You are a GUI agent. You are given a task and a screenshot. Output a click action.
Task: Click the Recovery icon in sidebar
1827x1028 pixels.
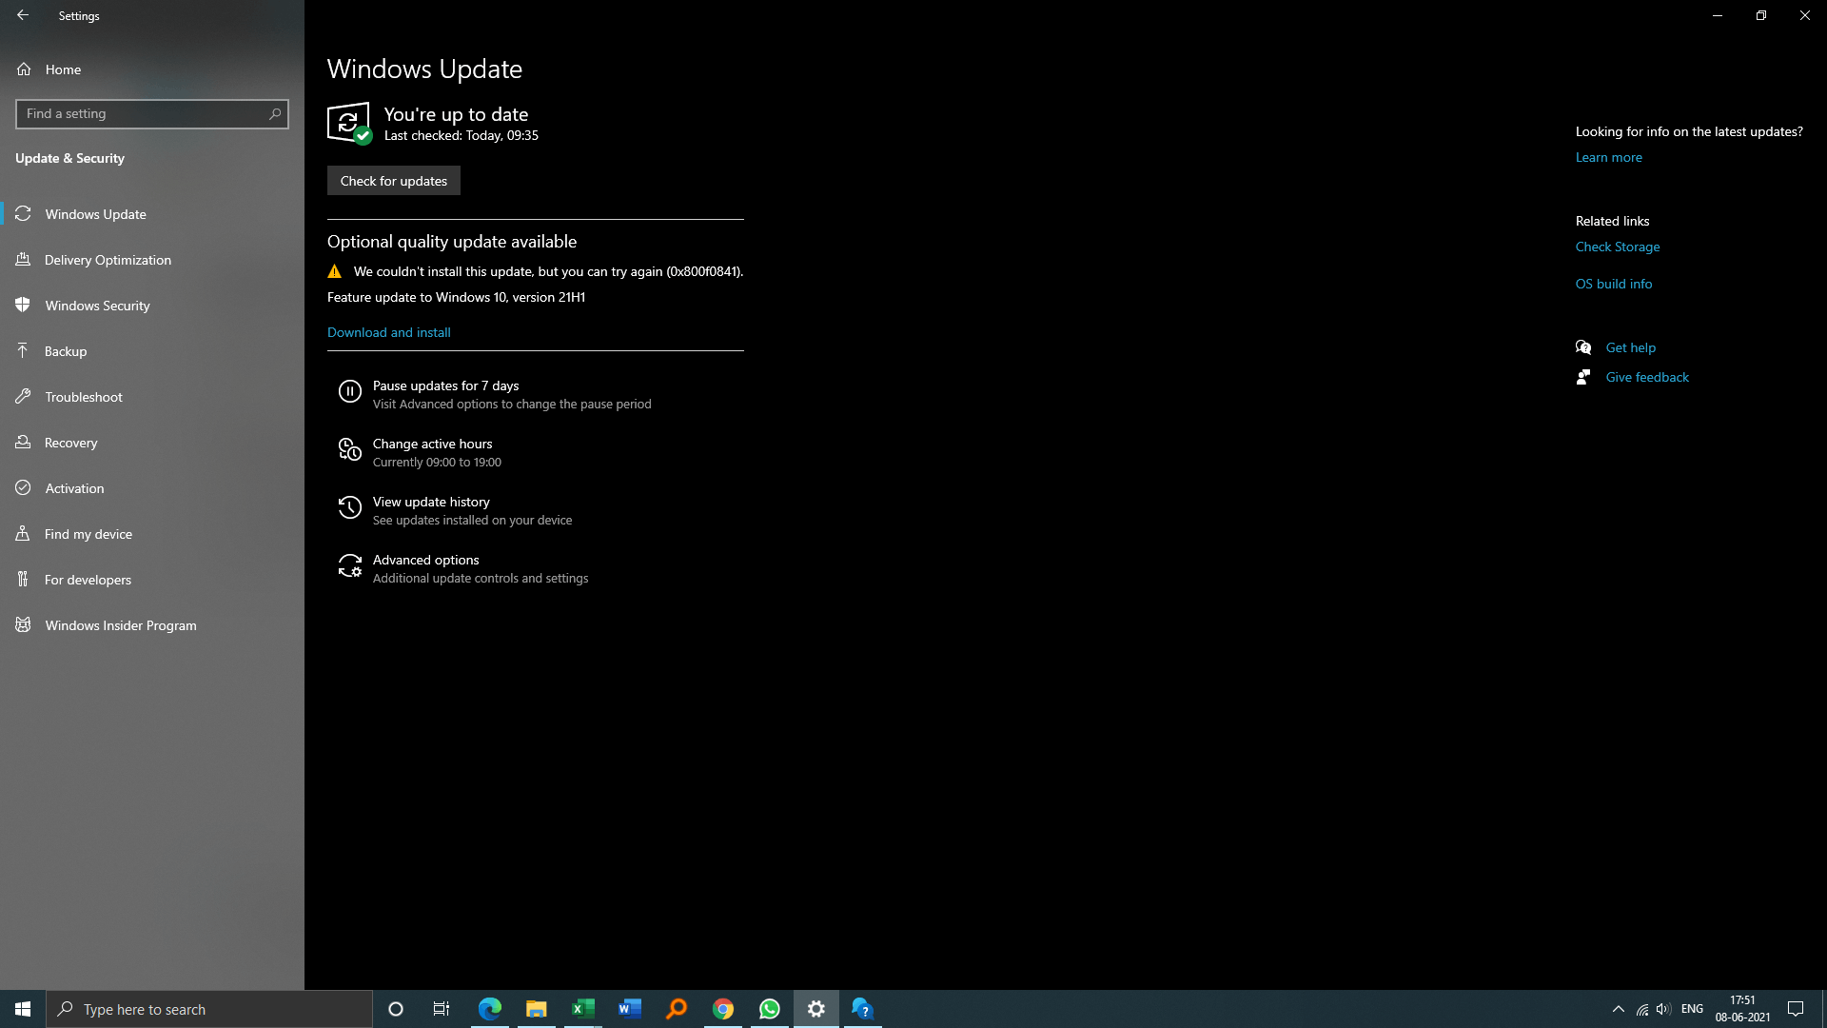pyautogui.click(x=23, y=443)
